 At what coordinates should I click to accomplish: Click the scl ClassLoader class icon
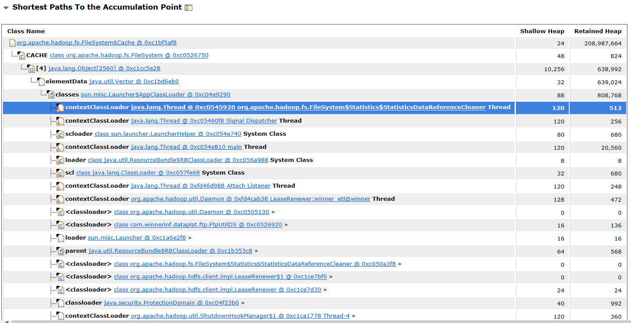tap(60, 173)
